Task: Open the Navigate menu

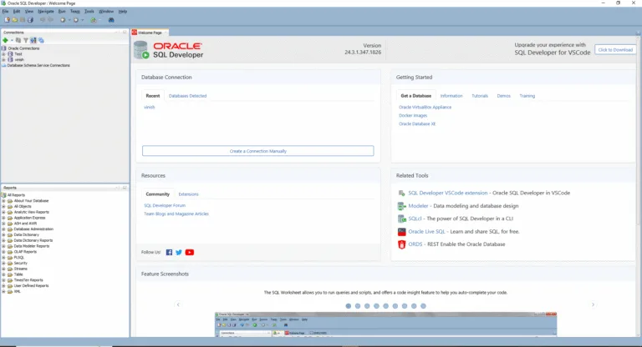Action: 46,12
